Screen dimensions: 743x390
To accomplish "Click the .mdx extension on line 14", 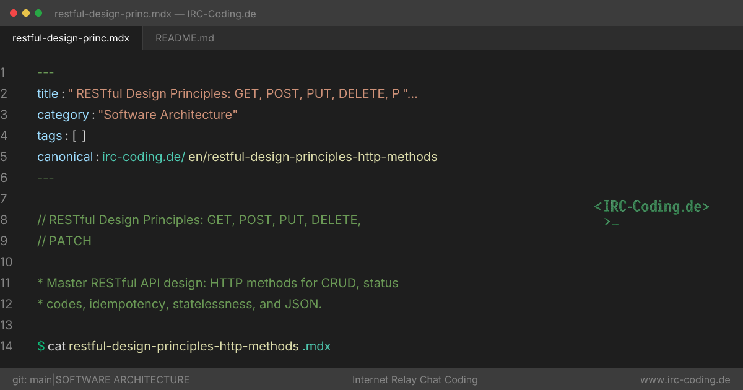I will [316, 346].
